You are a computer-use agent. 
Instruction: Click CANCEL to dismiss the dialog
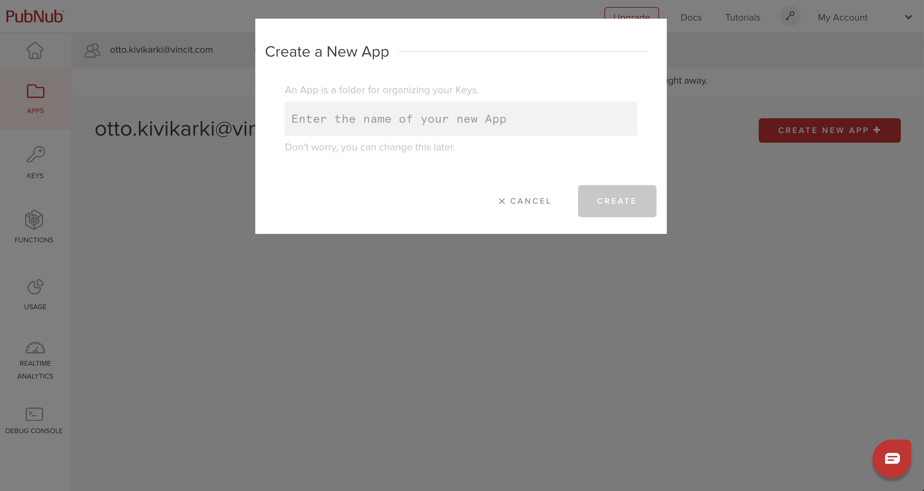click(524, 201)
